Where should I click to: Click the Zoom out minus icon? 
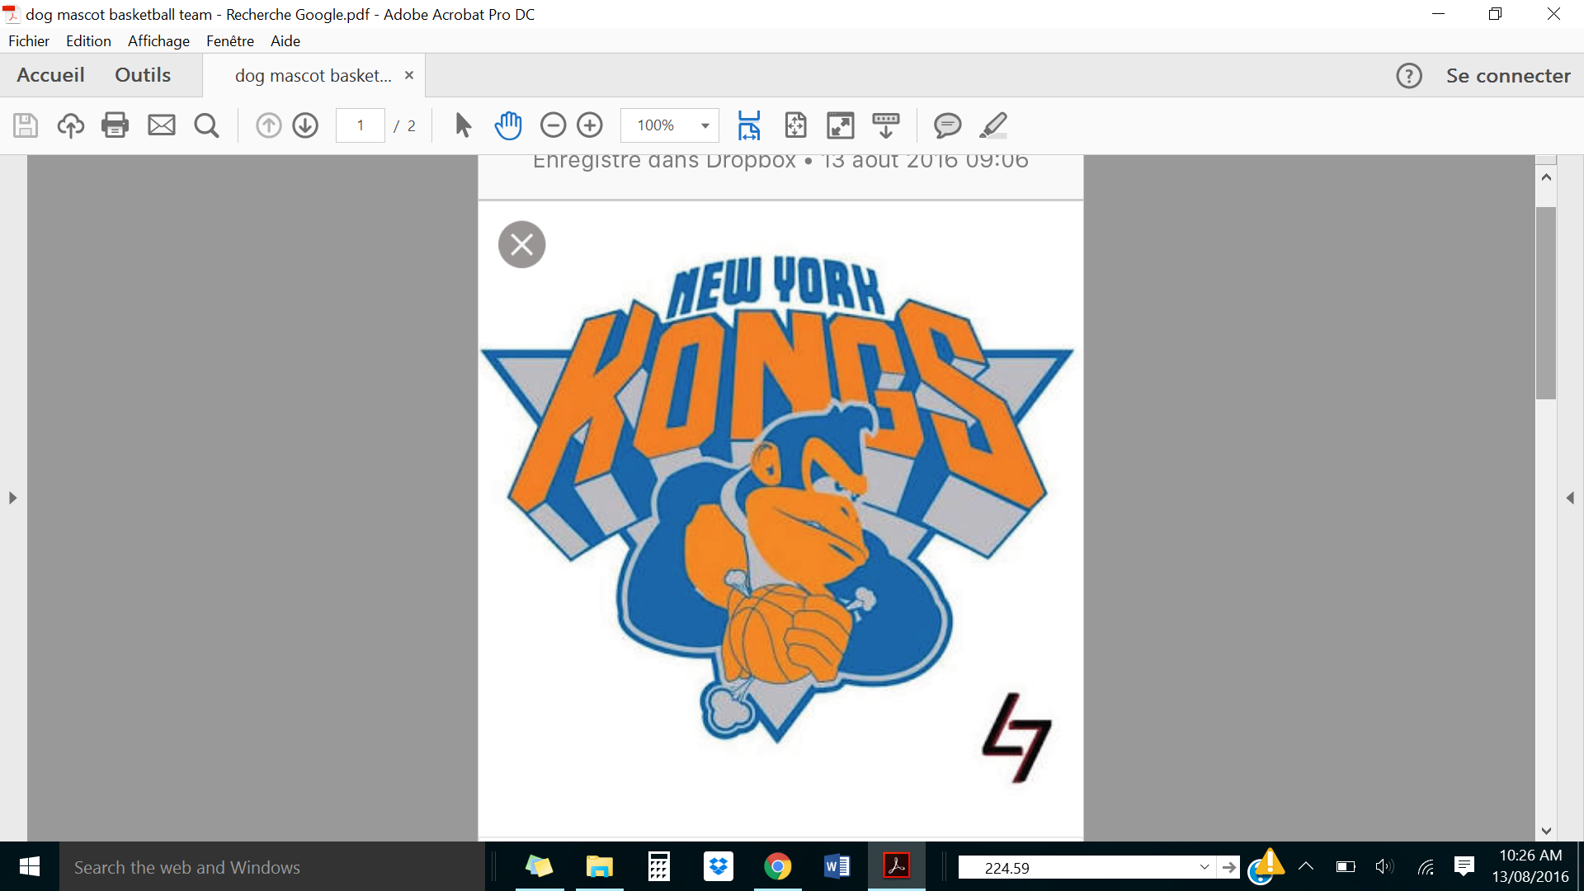(553, 125)
